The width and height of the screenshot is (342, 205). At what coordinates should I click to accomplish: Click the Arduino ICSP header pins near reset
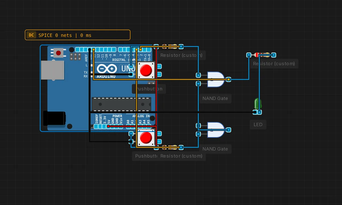(x=76, y=56)
